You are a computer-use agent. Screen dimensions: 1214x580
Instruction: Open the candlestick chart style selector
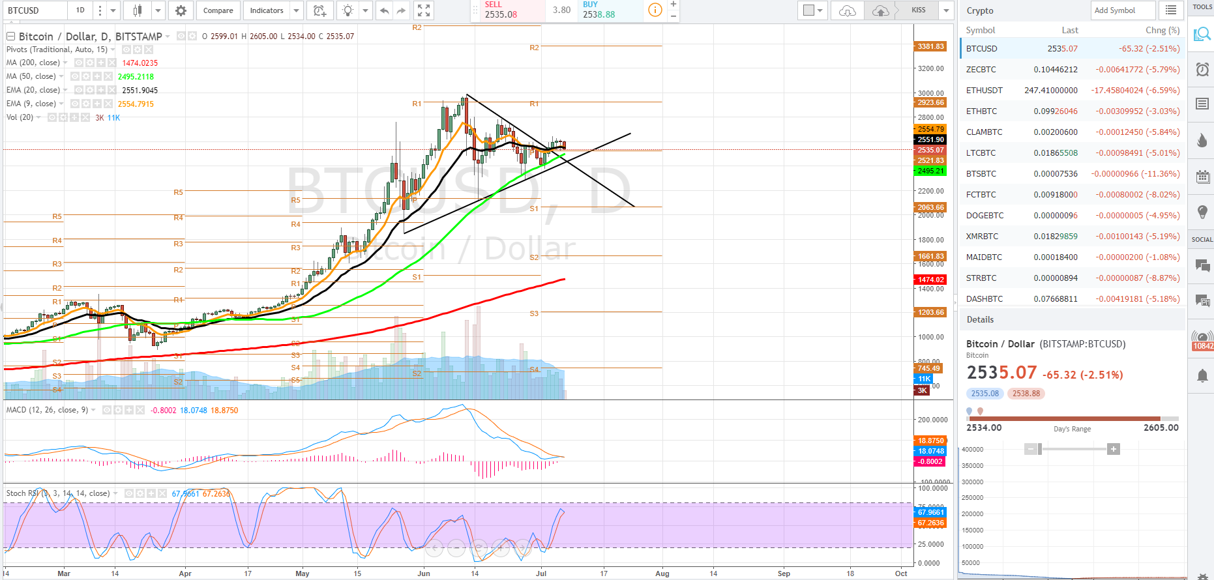tap(137, 10)
